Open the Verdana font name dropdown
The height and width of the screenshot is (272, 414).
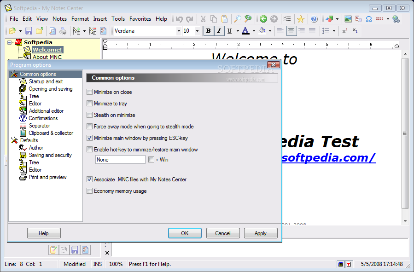[x=179, y=31]
